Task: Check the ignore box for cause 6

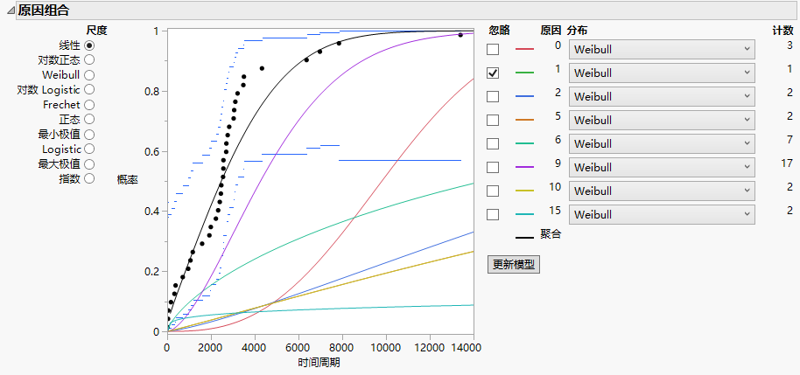Action: point(493,143)
